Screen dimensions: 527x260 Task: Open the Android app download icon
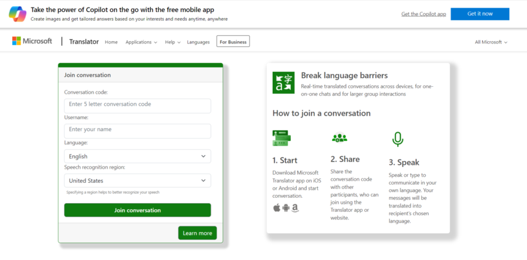[x=286, y=208]
